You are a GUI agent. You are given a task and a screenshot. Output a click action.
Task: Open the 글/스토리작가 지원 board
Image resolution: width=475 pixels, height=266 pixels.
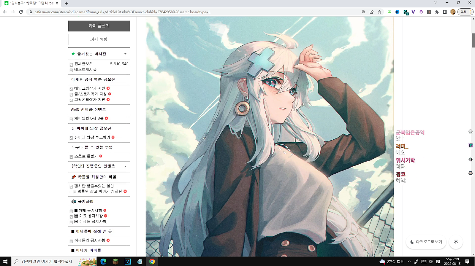[x=90, y=94]
